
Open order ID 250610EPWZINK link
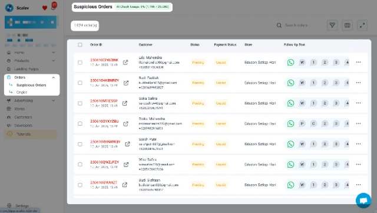click(x=104, y=60)
